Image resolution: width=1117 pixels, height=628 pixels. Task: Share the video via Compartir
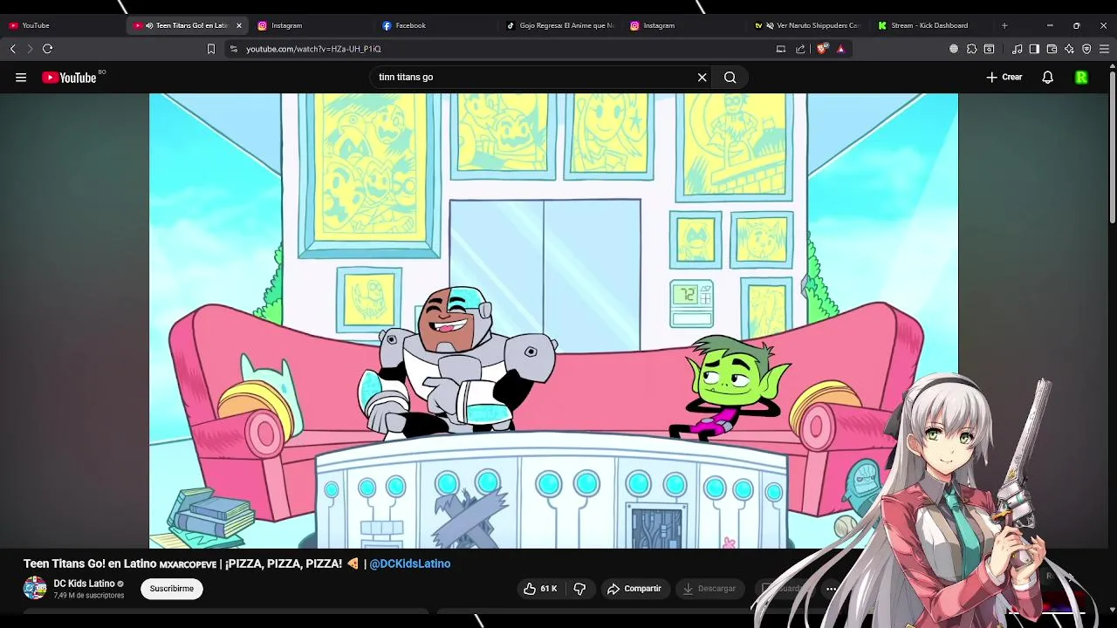click(x=634, y=589)
